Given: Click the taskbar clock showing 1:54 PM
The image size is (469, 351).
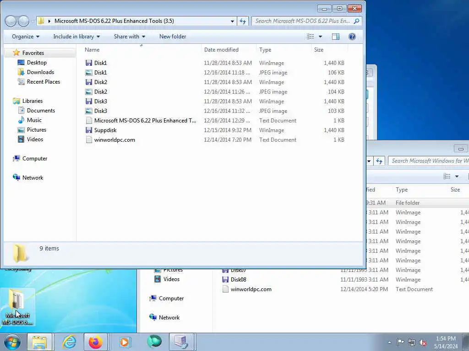Looking at the screenshot, I should 446,339.
